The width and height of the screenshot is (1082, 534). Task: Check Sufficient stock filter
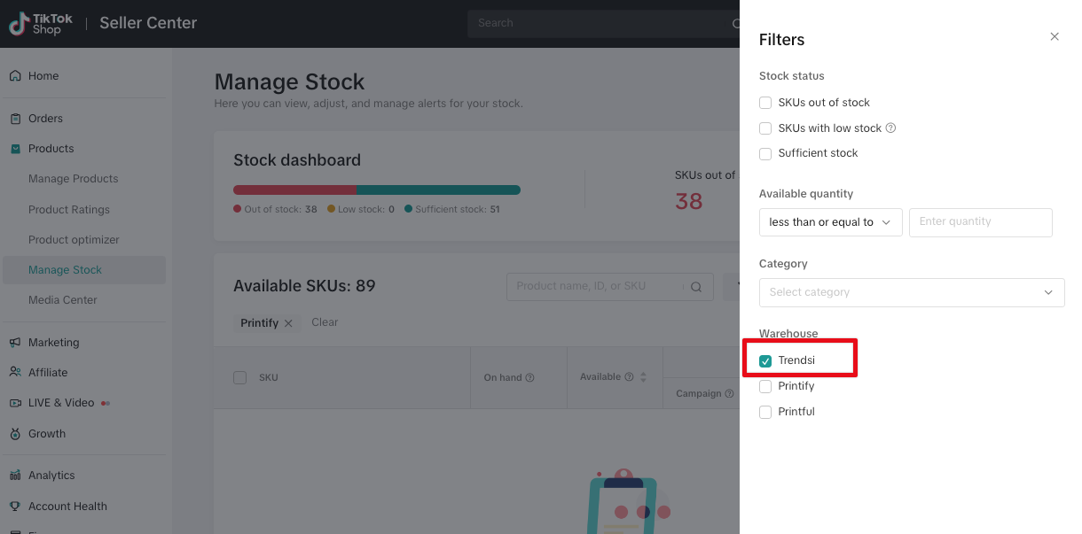tap(765, 154)
